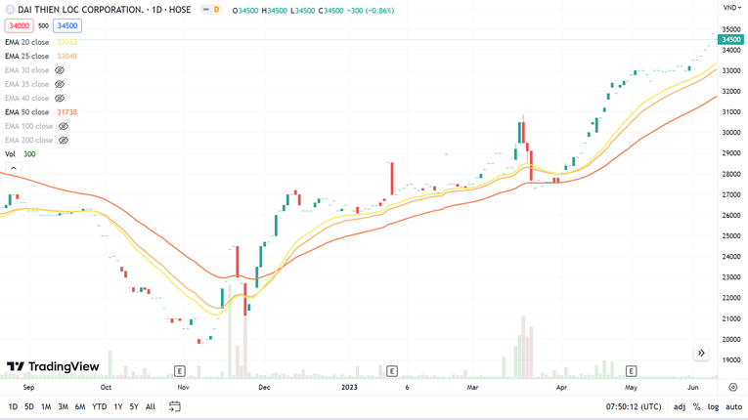Unhide the EMA 200 close indicator
Viewport: 748px width, 420px height.
point(64,140)
